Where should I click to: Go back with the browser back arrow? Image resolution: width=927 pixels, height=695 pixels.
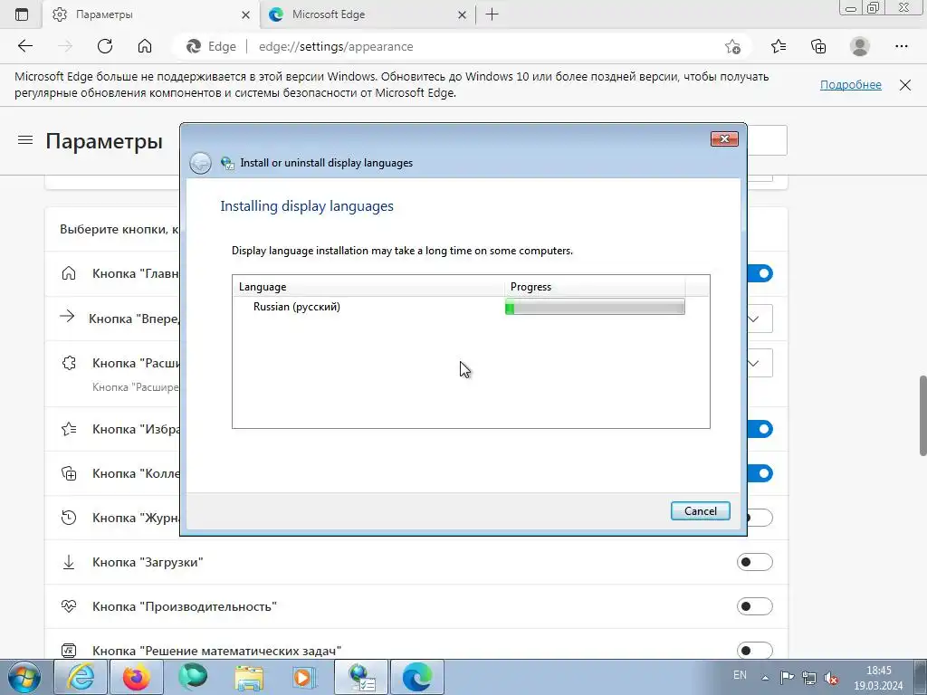[x=24, y=46]
